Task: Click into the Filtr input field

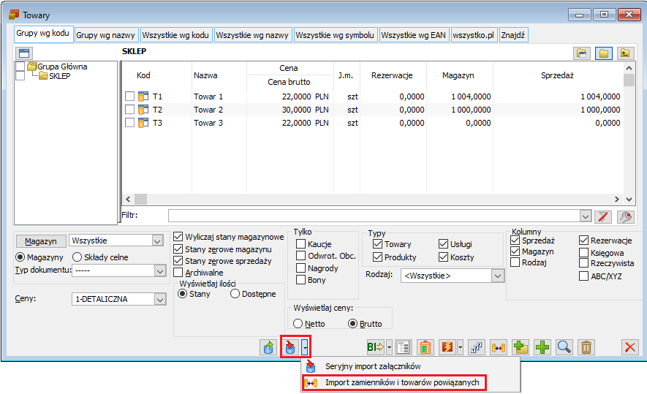Action: pos(374,216)
